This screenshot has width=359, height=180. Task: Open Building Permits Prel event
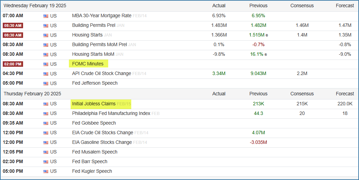tap(94, 25)
